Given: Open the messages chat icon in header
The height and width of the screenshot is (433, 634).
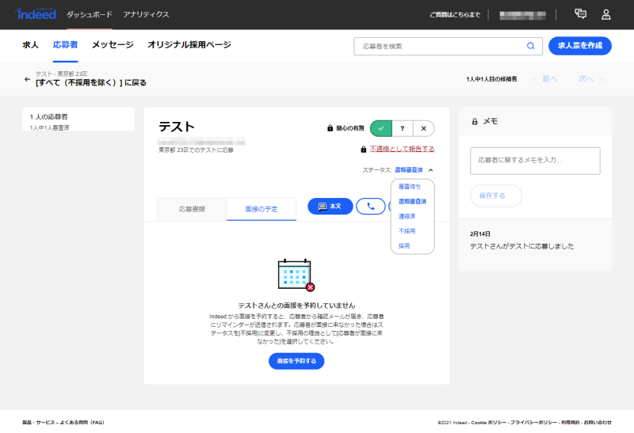Looking at the screenshot, I should pos(581,14).
